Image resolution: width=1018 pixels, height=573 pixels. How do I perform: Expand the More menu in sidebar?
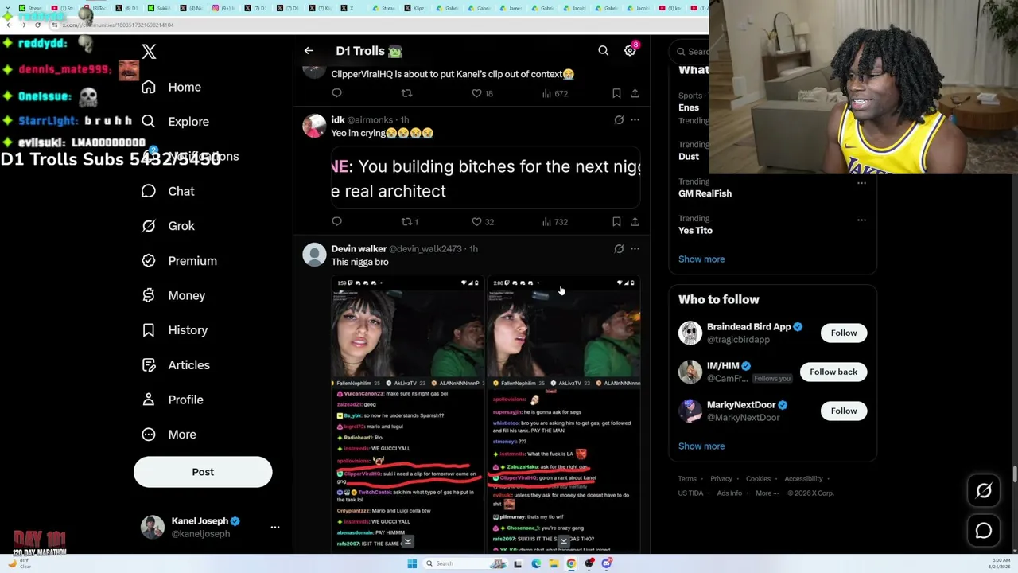[169, 435]
